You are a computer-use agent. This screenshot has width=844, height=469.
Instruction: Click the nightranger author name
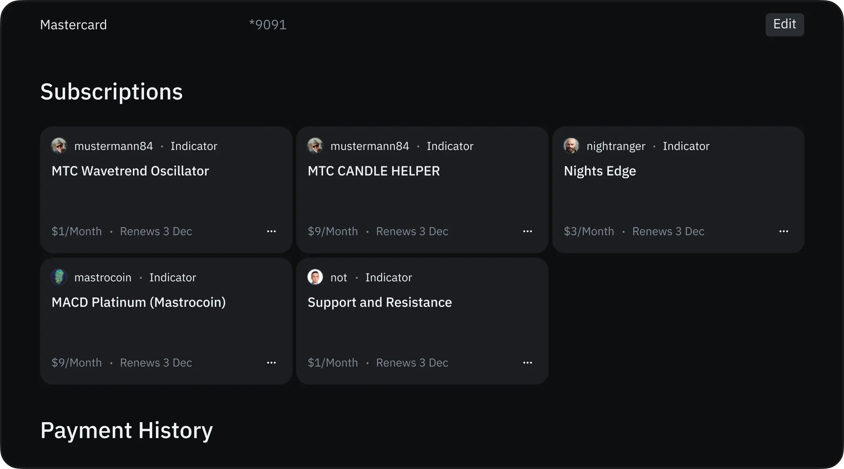[616, 146]
